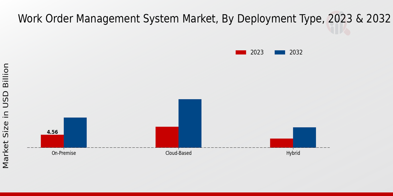
Task: Pick the Hybrid 2023 red bar
Action: (x=282, y=143)
